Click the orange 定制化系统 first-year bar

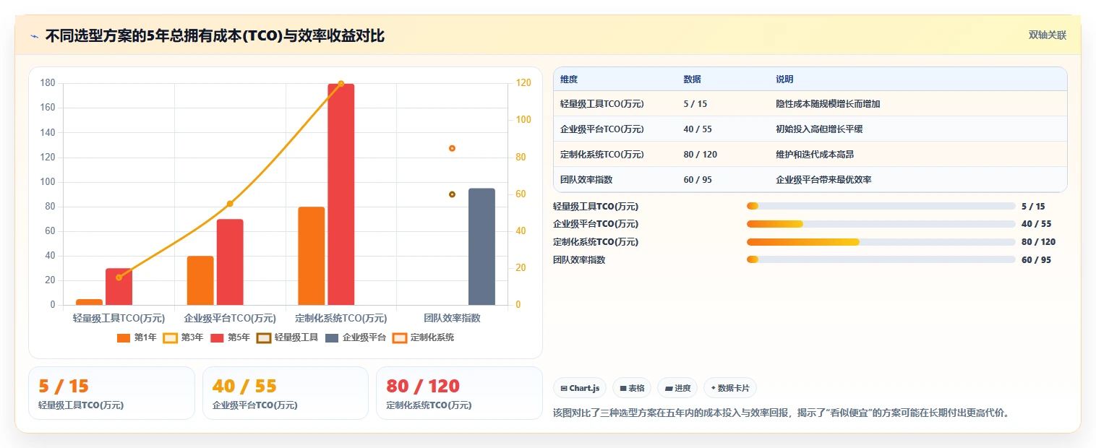(312, 256)
